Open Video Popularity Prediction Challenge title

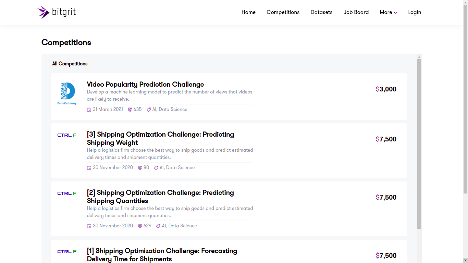[x=145, y=84]
